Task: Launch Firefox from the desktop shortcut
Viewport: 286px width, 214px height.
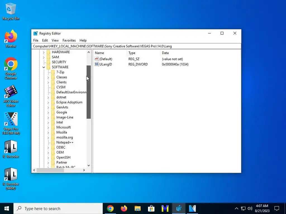Action: point(11,38)
